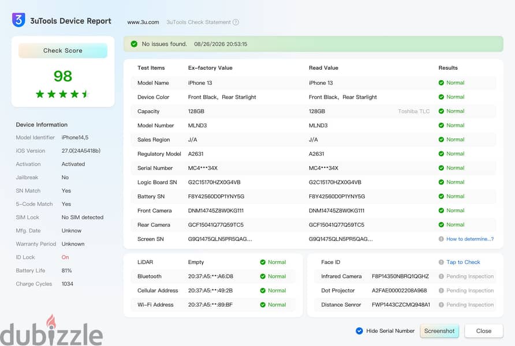Click the Regulatory Model read value A2631
Image resolution: width=515 pixels, height=346 pixels.
click(316, 154)
